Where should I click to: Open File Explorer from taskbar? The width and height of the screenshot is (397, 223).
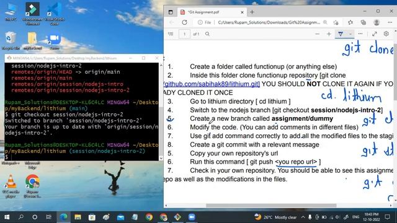(x=78, y=217)
